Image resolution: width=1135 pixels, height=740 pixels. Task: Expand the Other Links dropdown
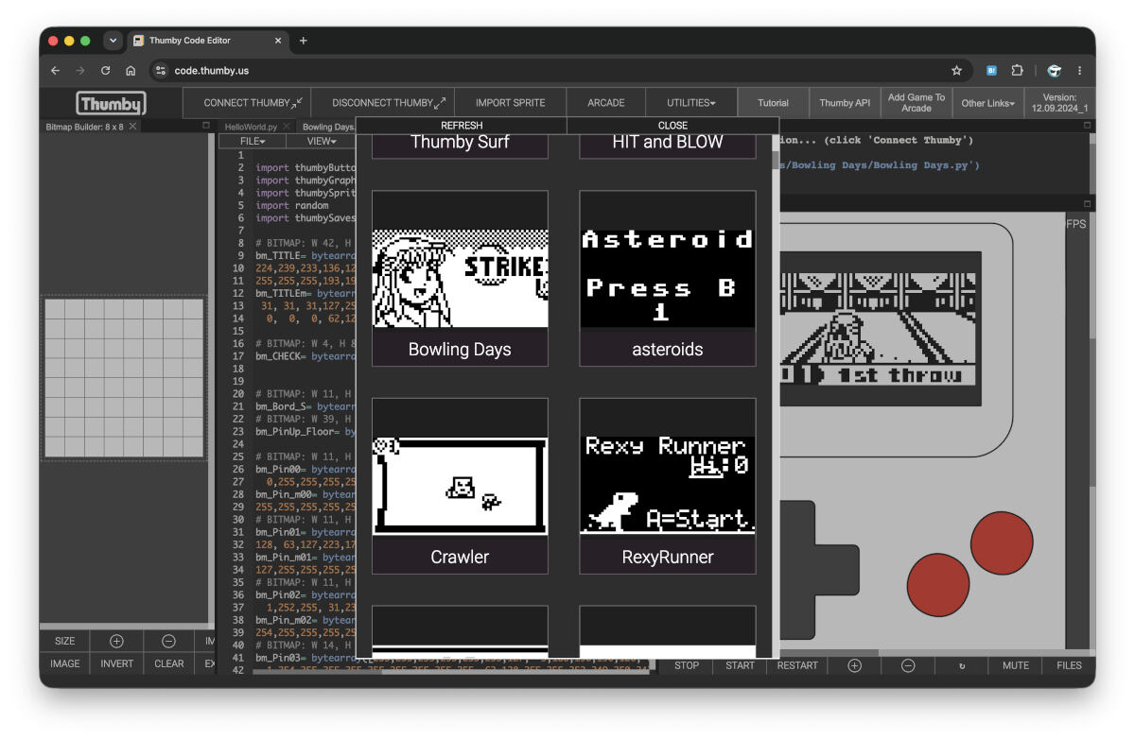click(x=987, y=103)
